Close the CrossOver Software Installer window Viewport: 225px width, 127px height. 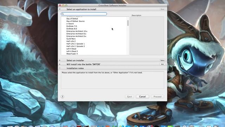coord(60,6)
